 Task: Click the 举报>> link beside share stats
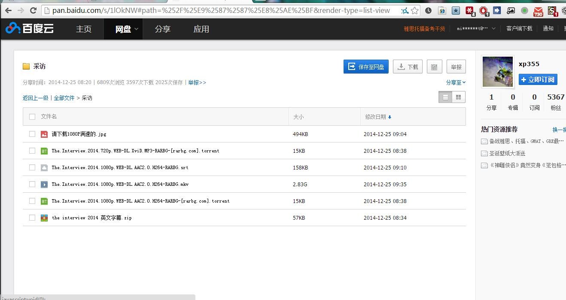(x=197, y=82)
